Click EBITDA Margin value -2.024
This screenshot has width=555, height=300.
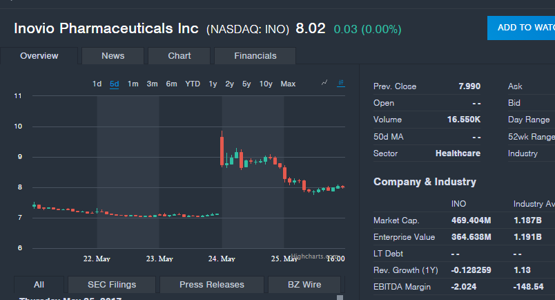point(464,287)
